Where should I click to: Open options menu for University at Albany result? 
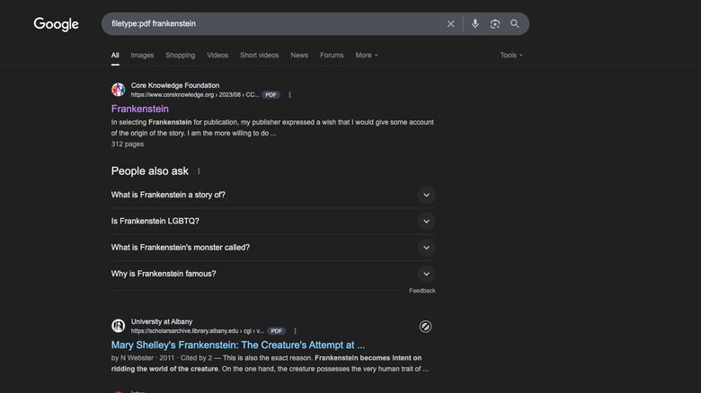click(295, 330)
